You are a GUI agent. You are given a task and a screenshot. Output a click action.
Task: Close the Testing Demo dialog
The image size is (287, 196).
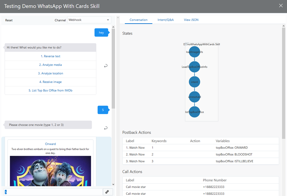[x=281, y=6]
